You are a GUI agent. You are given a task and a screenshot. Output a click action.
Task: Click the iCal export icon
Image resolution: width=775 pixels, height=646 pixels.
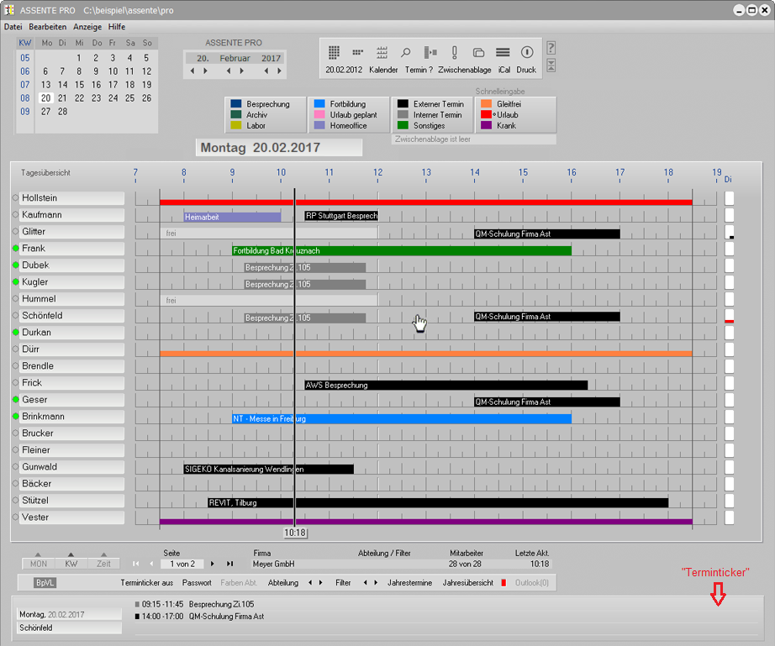pyautogui.click(x=503, y=52)
